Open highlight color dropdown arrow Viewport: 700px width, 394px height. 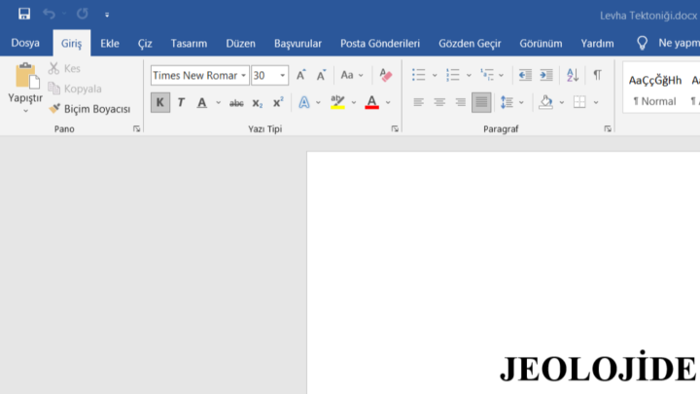tap(354, 103)
